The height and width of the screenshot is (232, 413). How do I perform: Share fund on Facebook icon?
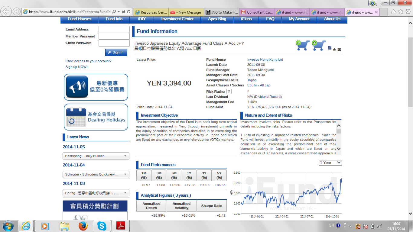coord(330,48)
